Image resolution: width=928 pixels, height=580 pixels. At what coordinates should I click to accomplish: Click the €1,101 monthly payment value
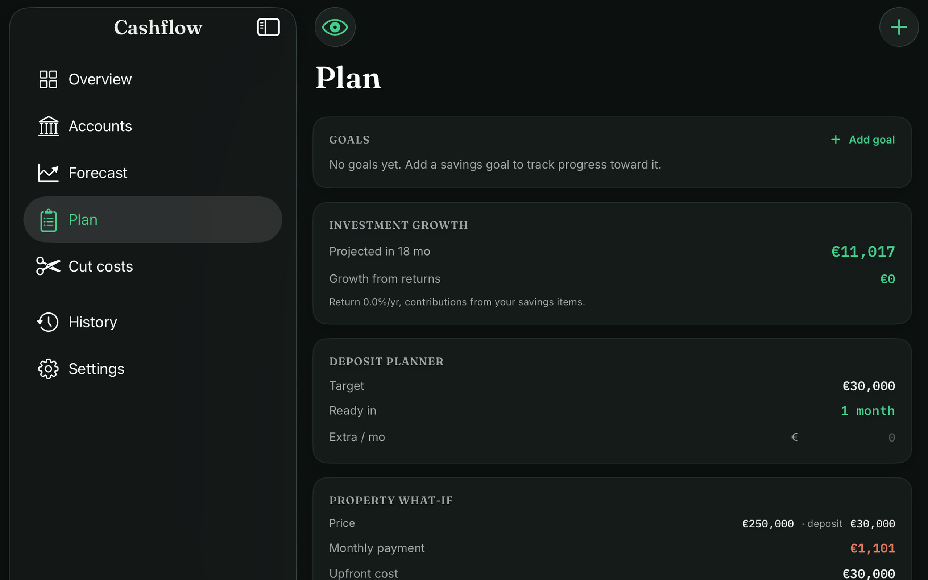873,548
